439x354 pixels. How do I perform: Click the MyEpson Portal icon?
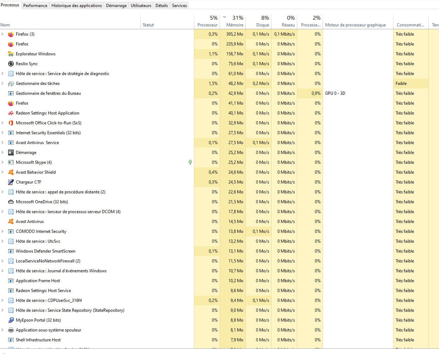pyautogui.click(x=11, y=320)
